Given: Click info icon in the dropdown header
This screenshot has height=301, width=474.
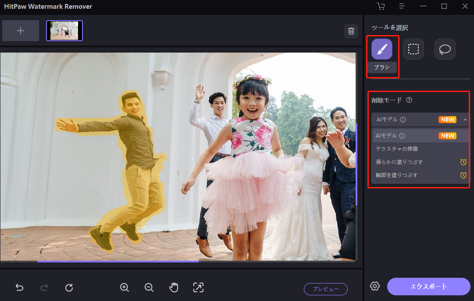Looking at the screenshot, I should pyautogui.click(x=403, y=120).
